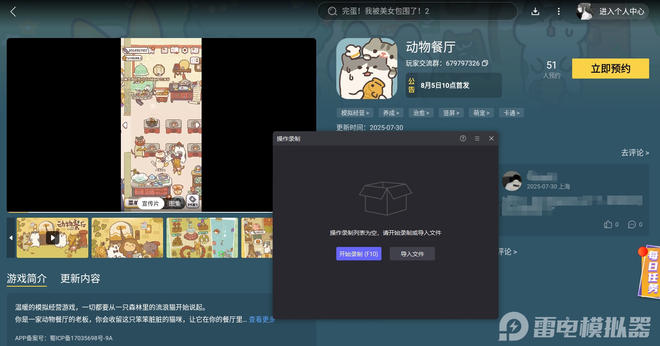Click the 导入文件 button
The width and height of the screenshot is (660, 346).
pos(412,254)
